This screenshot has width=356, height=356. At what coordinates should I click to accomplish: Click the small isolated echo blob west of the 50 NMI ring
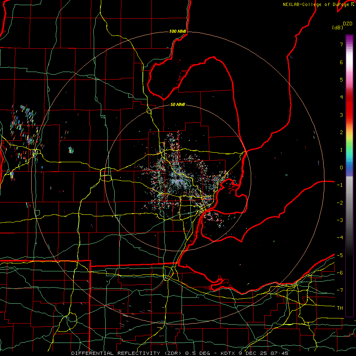tap(71, 150)
